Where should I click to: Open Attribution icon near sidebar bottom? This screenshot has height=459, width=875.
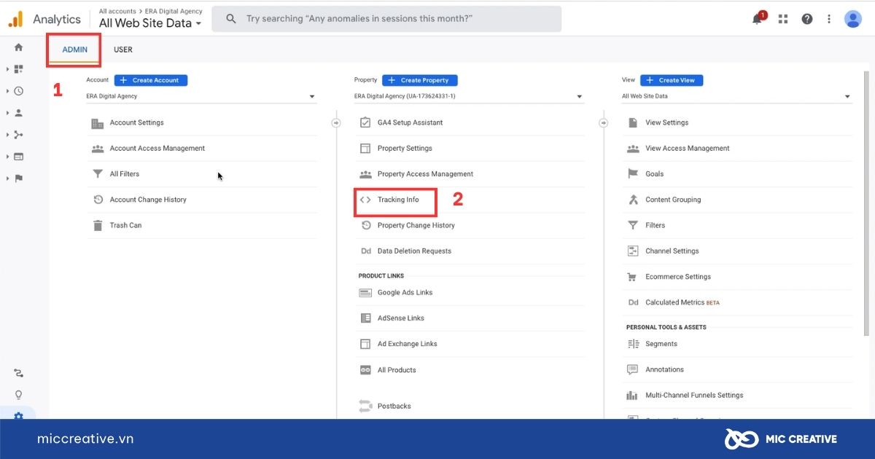pyautogui.click(x=19, y=373)
